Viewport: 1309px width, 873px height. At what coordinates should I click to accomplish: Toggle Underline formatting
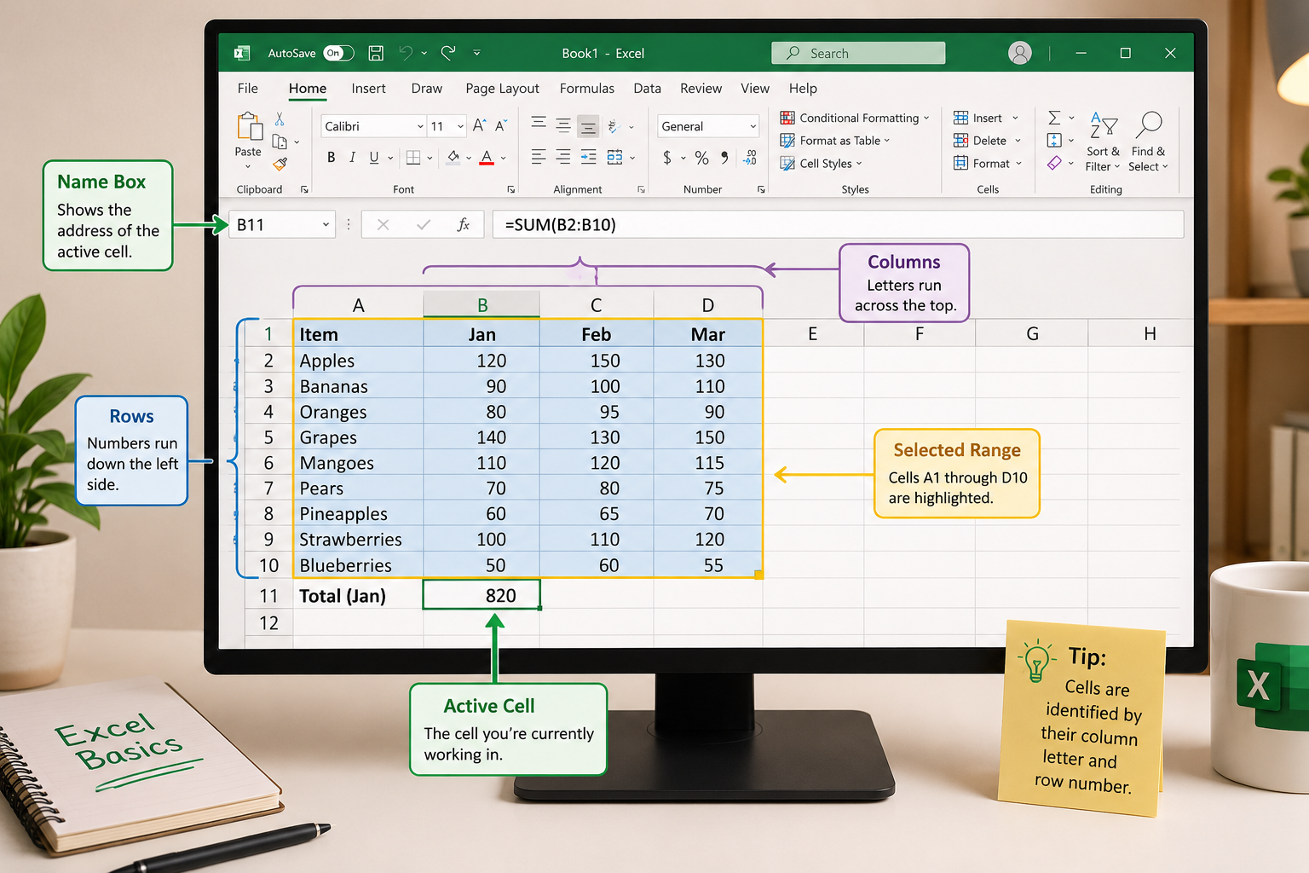tap(374, 157)
